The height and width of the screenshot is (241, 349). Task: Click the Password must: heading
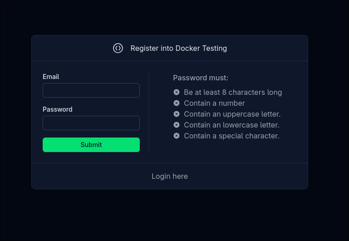[x=201, y=78]
